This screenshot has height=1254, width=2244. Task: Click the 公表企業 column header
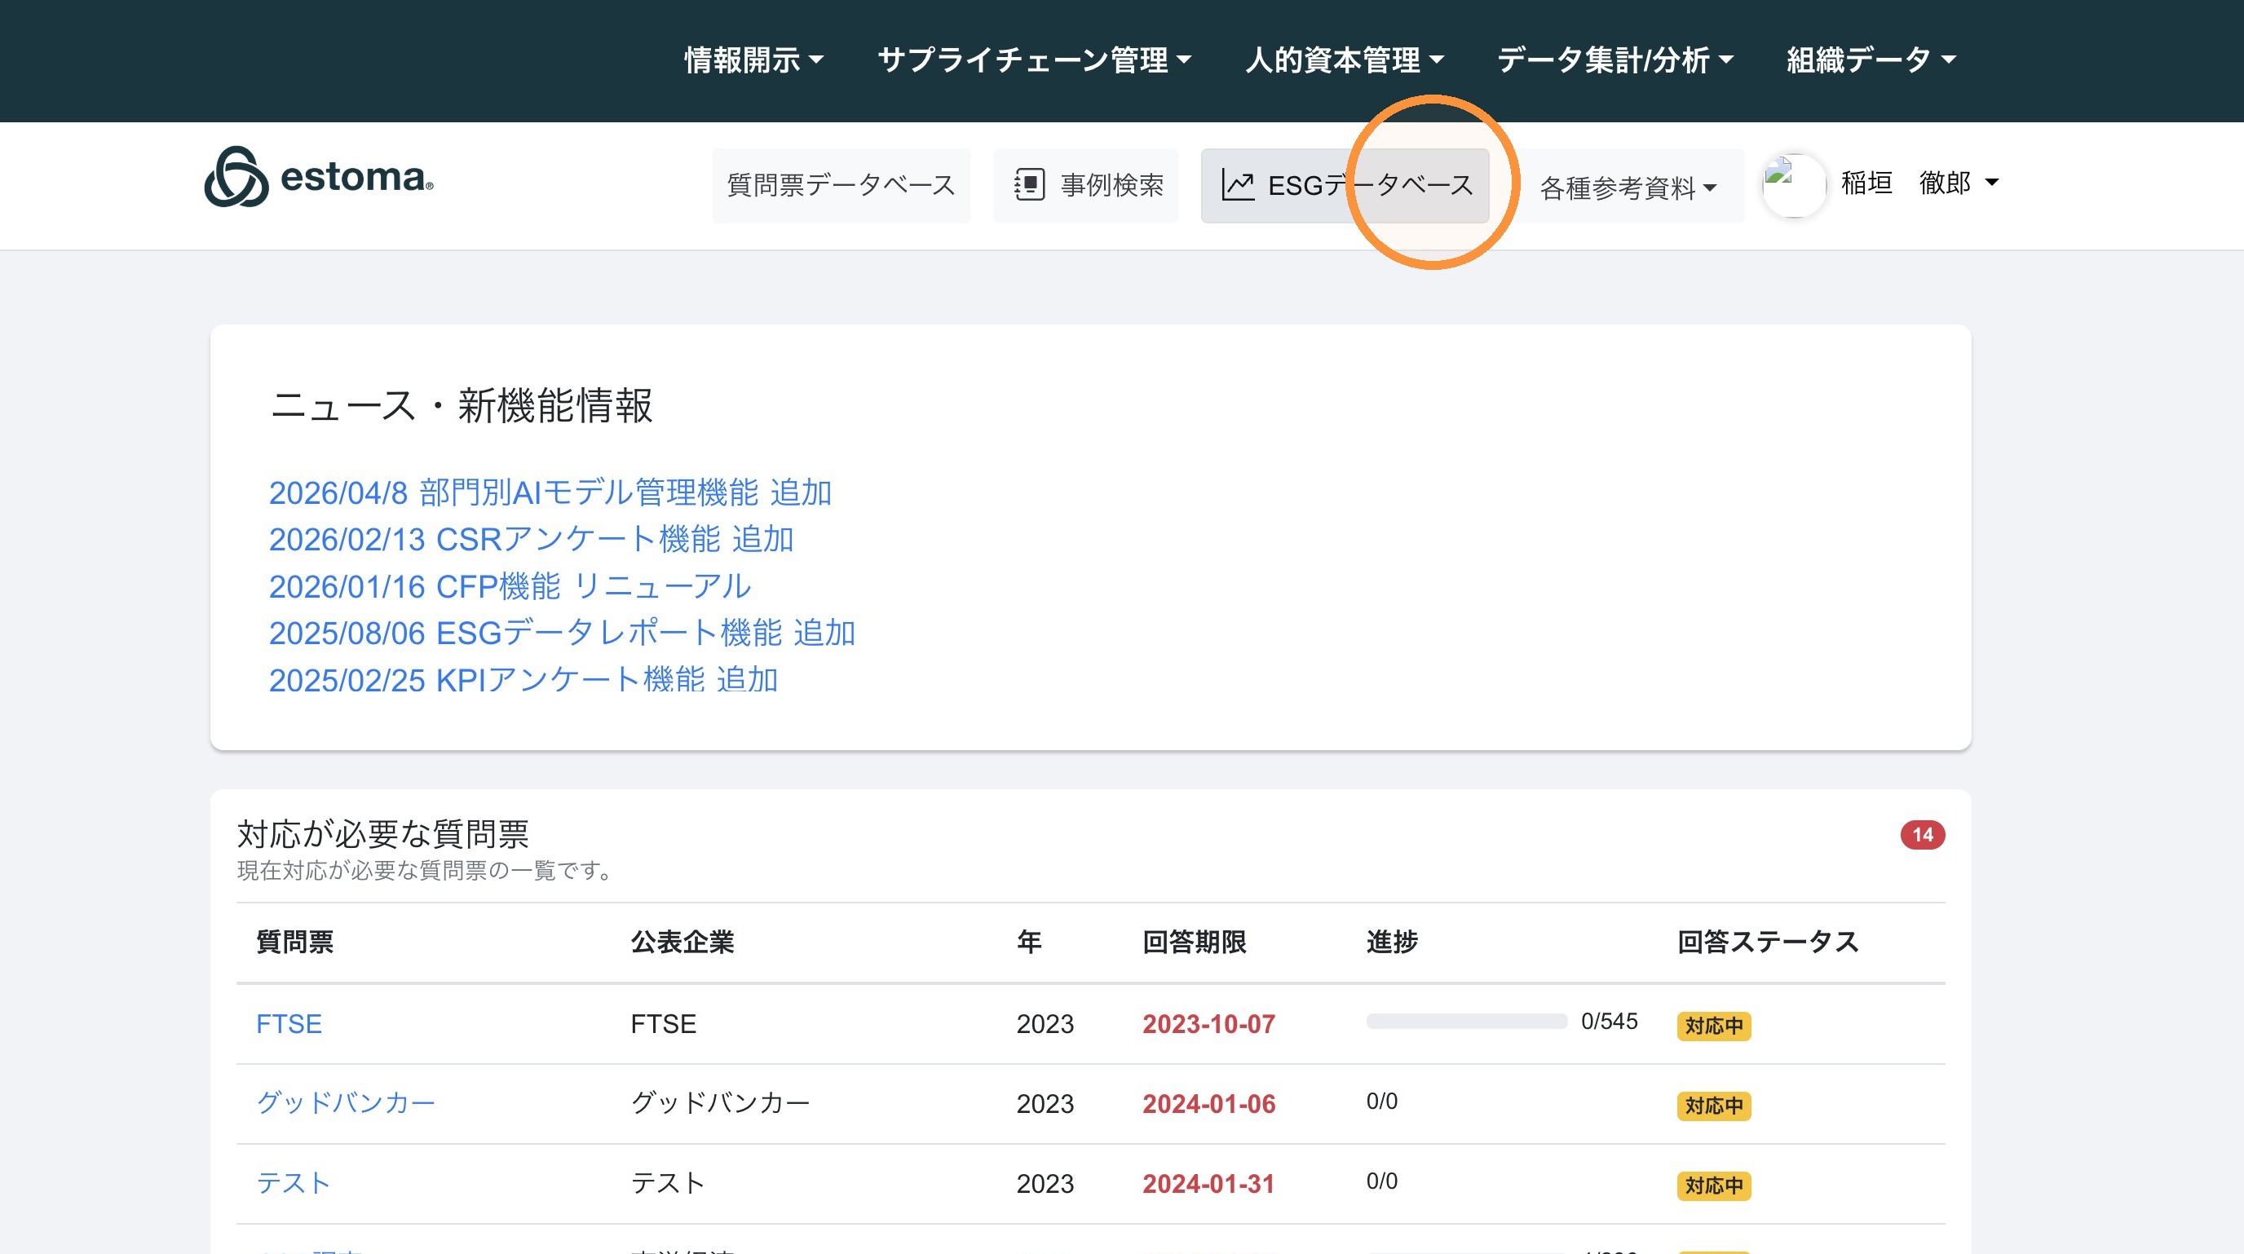[x=682, y=943]
